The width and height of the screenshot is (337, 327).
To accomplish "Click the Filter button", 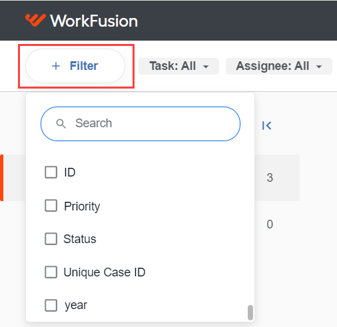I will [x=75, y=66].
